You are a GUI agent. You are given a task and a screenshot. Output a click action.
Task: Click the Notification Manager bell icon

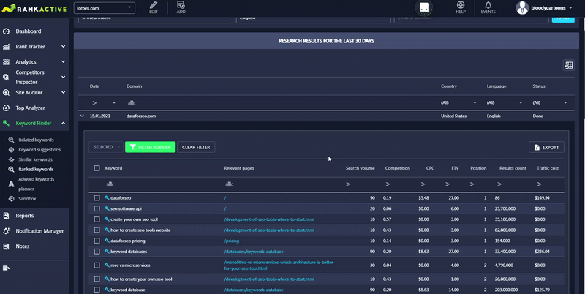[6, 231]
